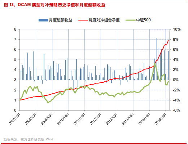Click the end point of the red net value line

coord(168,40)
